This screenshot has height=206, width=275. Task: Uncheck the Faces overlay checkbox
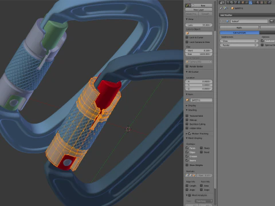[x=187, y=148]
